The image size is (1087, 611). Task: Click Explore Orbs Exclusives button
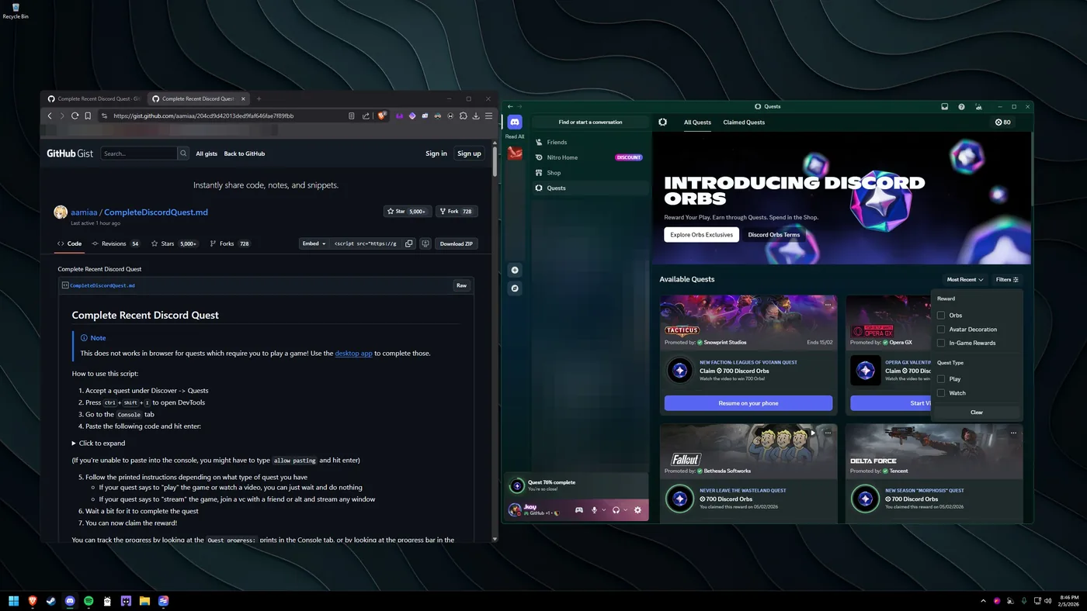pyautogui.click(x=702, y=235)
